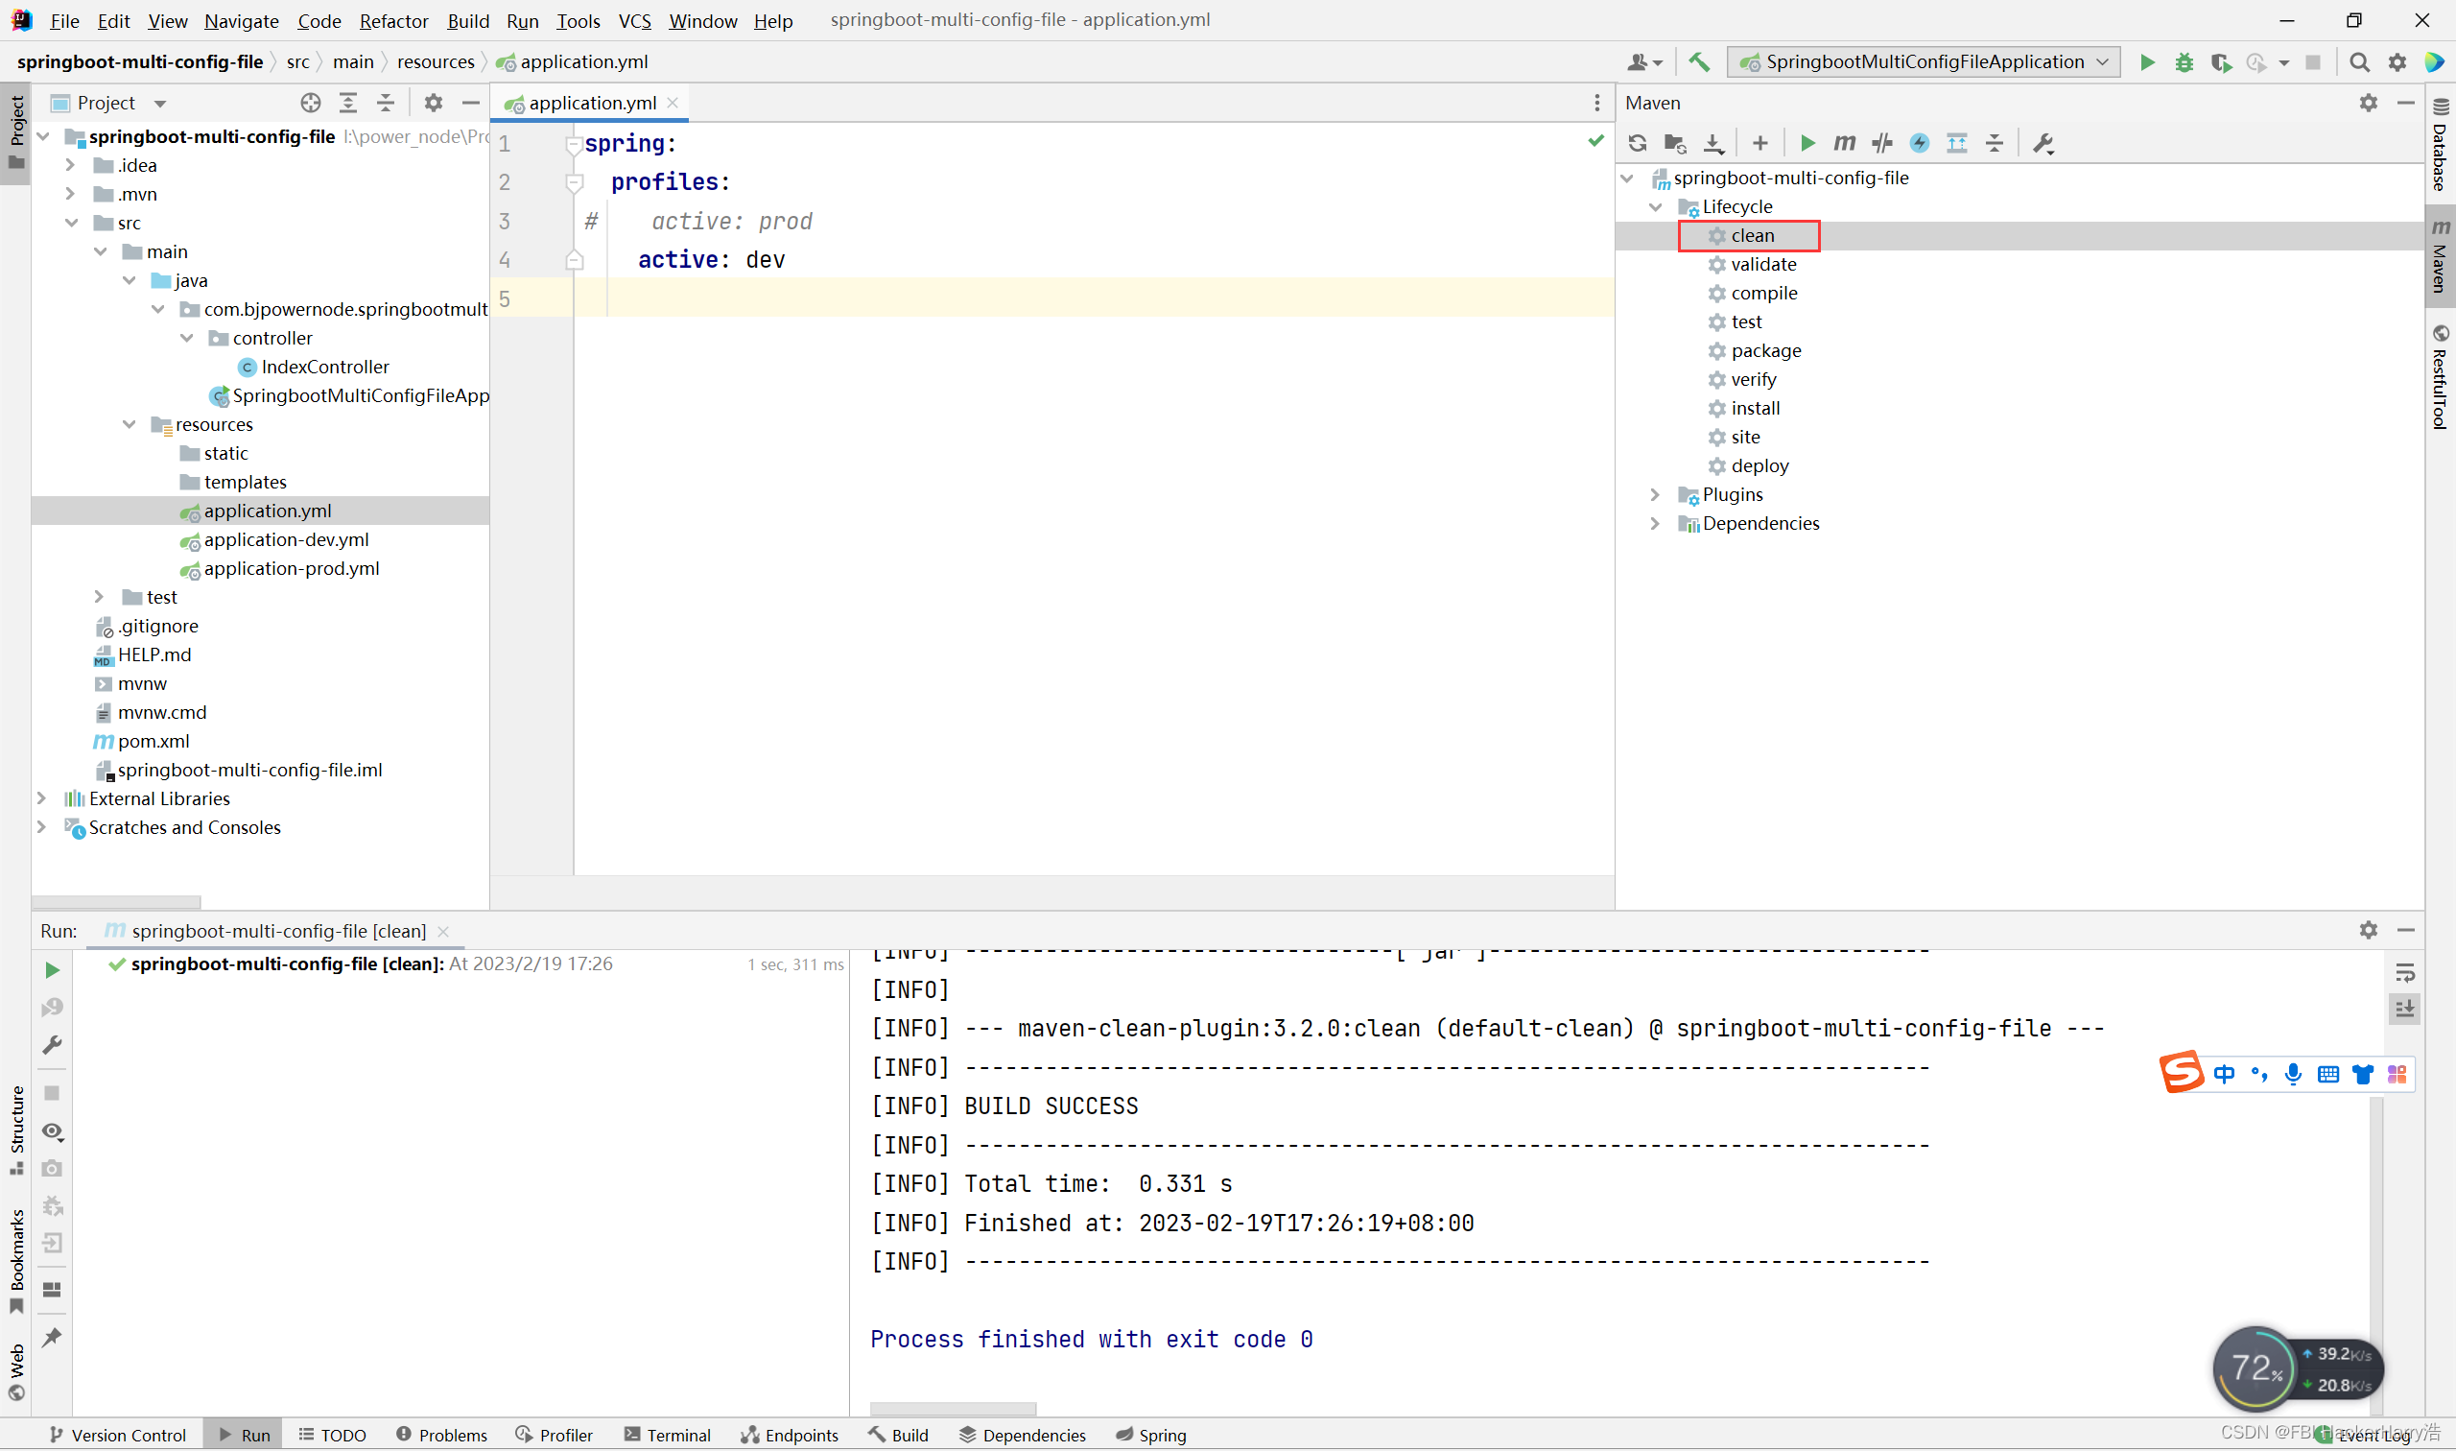
Task: Click Project panel horizontal scrollbar
Action: [x=115, y=901]
